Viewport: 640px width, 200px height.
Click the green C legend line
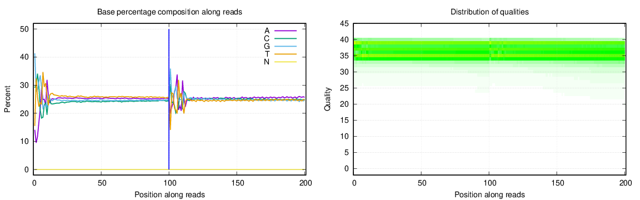286,38
